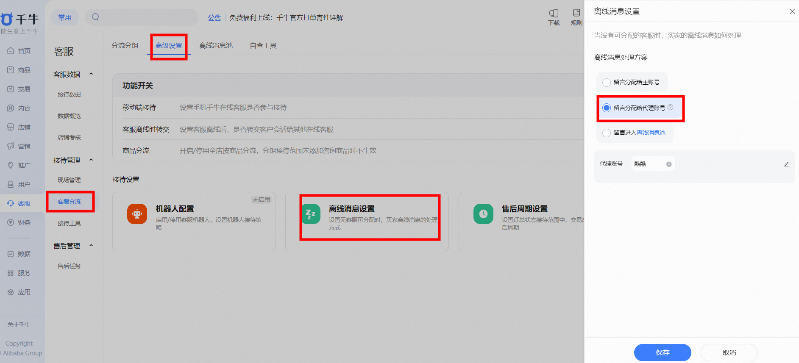
Task: Open the 店铺 shop sidebar icon
Action: (11, 127)
